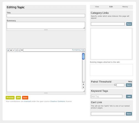Focus the Summary text area

46,25
